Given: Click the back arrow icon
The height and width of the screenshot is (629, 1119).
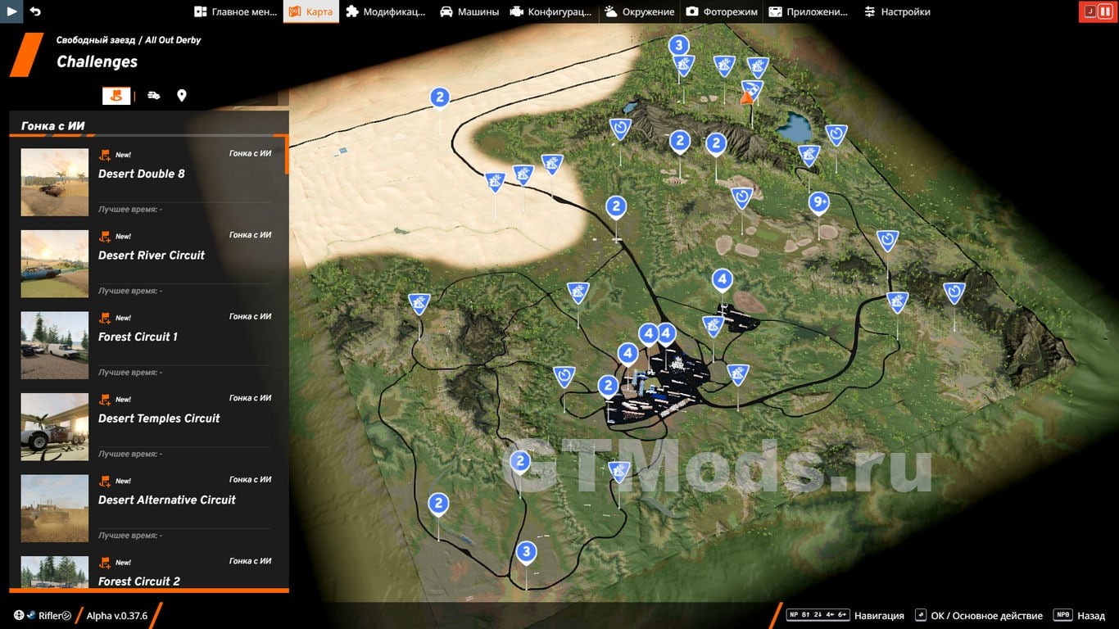Looking at the screenshot, I should coord(35,11).
